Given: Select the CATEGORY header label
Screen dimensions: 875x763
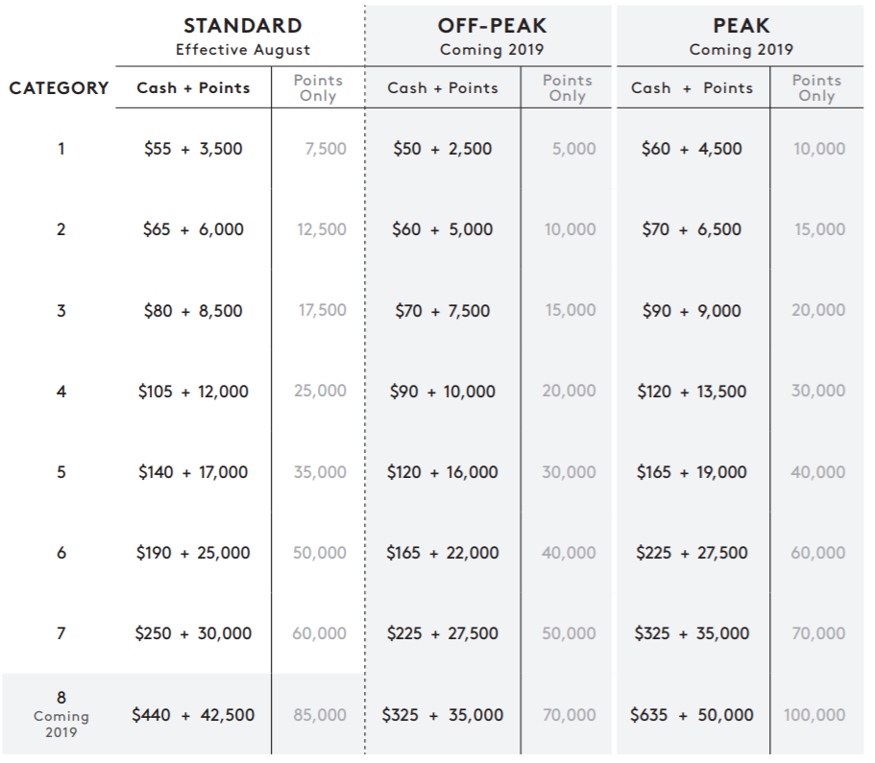Looking at the screenshot, I should pyautogui.click(x=59, y=88).
